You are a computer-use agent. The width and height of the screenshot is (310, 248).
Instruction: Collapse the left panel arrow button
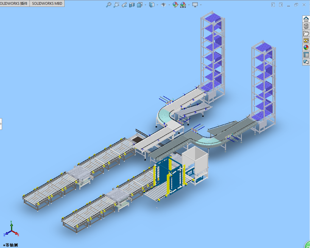(273, 5)
